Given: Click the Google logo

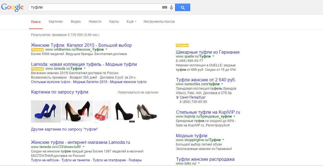Looking at the screenshot, I should pos(12,7).
